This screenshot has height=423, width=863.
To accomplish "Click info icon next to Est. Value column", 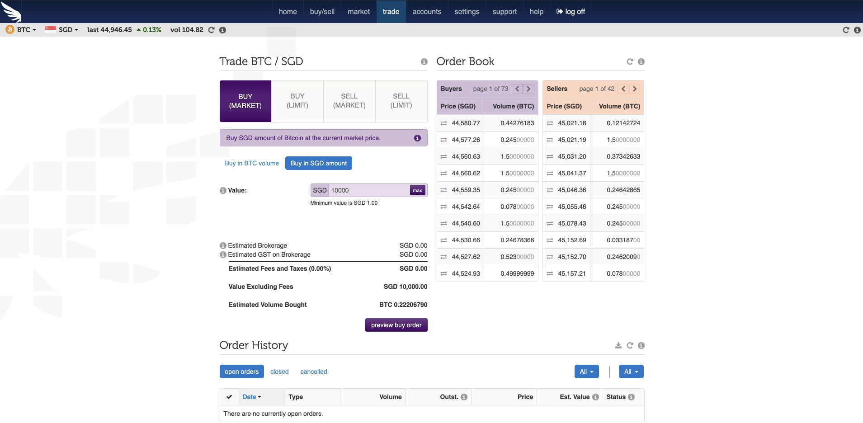I will click(595, 397).
